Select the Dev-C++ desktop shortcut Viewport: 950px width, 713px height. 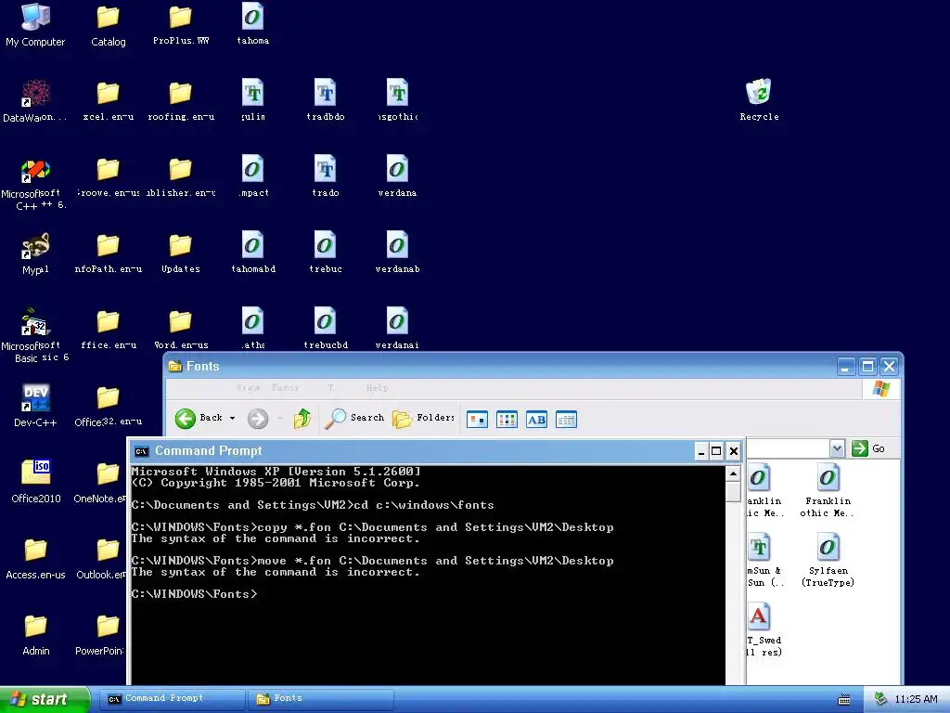point(35,406)
